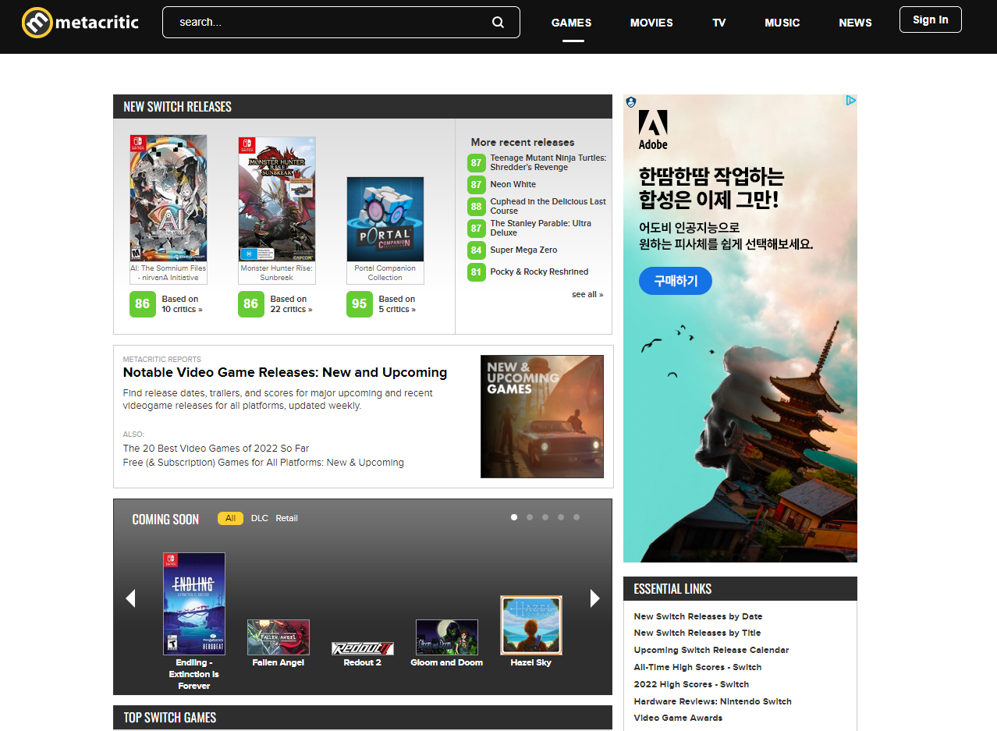997x731 pixels.
Task: Select the first carousel page dot
Action: 514,517
